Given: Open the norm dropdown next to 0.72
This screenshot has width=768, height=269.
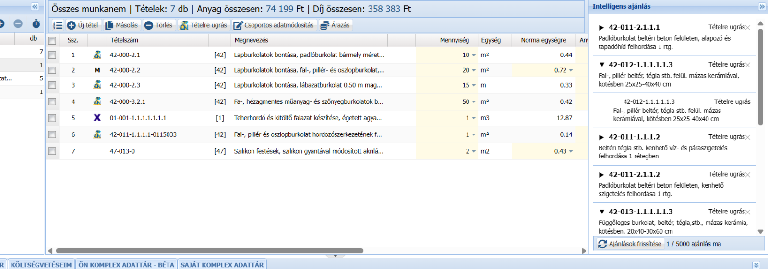Looking at the screenshot, I should [571, 70].
